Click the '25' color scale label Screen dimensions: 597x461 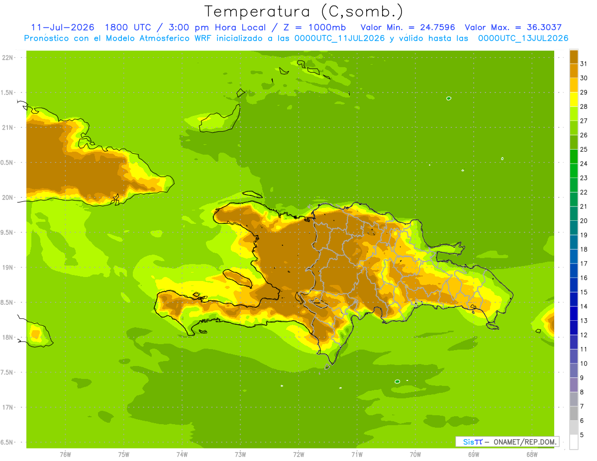coord(584,149)
